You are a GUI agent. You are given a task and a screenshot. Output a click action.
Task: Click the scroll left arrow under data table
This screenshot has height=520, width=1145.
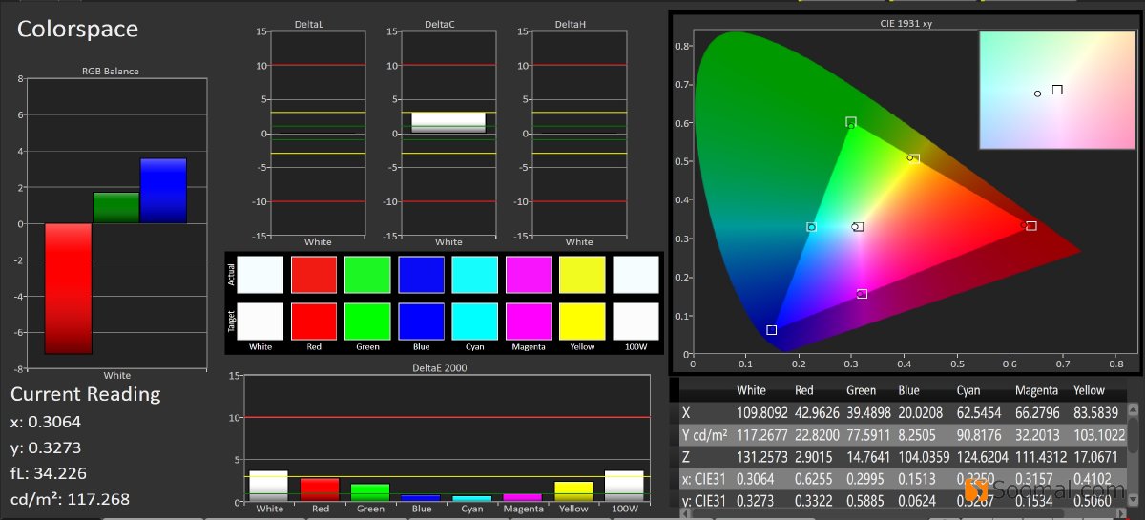(x=685, y=515)
